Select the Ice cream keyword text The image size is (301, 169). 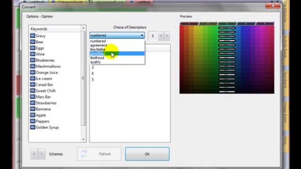point(44,78)
